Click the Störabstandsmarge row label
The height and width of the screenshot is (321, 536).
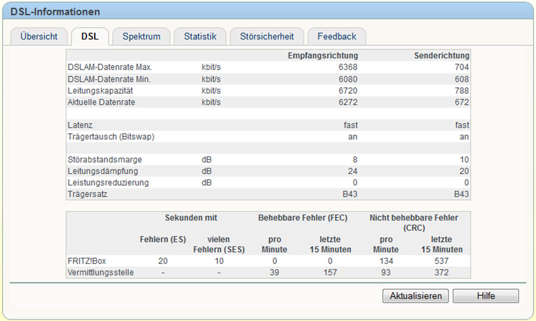(105, 160)
